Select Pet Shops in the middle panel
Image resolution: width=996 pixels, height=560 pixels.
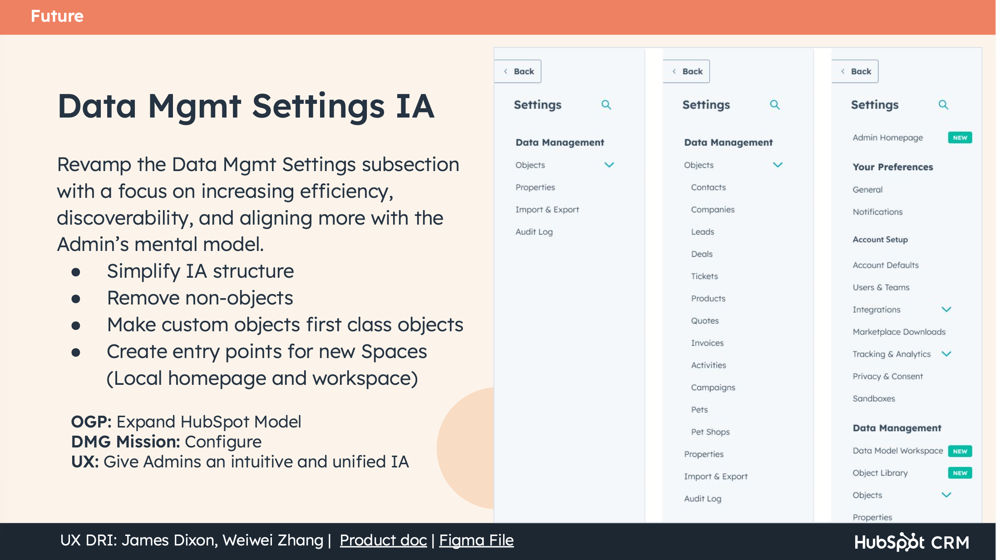pos(710,432)
